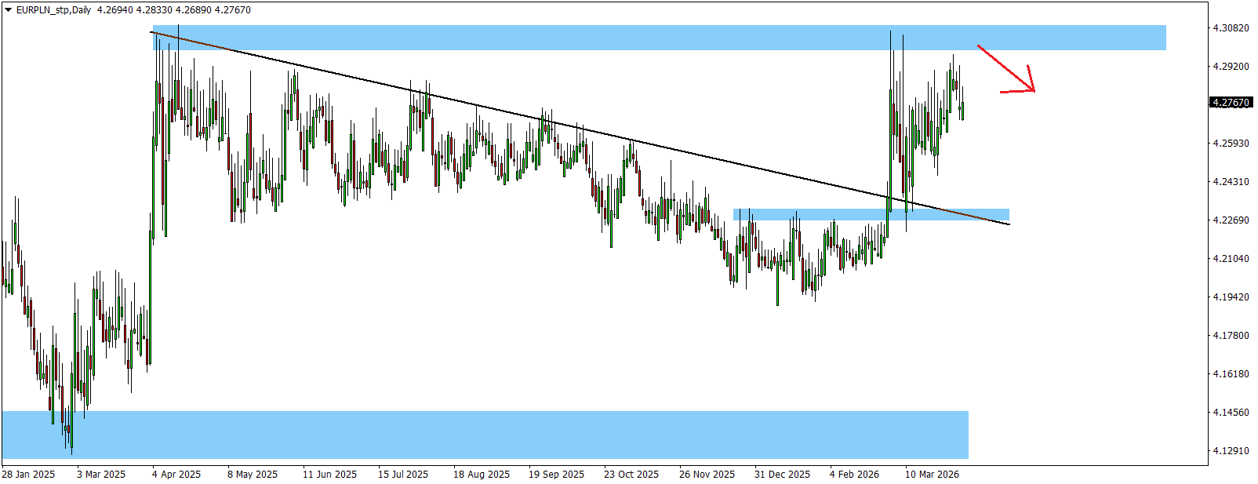Select the black current price tag 4.27670
Viewport: 1258px width, 484px height.
pos(1231,103)
